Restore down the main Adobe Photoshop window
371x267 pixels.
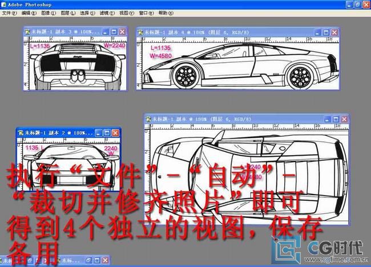pos(358,5)
